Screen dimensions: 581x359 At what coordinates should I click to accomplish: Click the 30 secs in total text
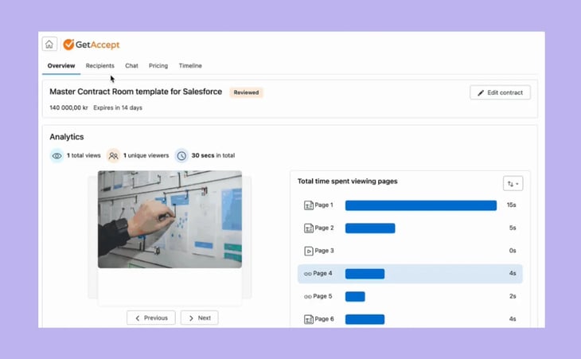coord(213,155)
